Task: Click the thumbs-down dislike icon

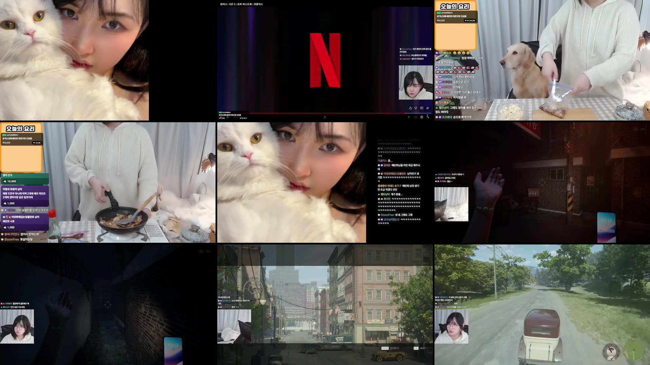Action: tap(416, 108)
